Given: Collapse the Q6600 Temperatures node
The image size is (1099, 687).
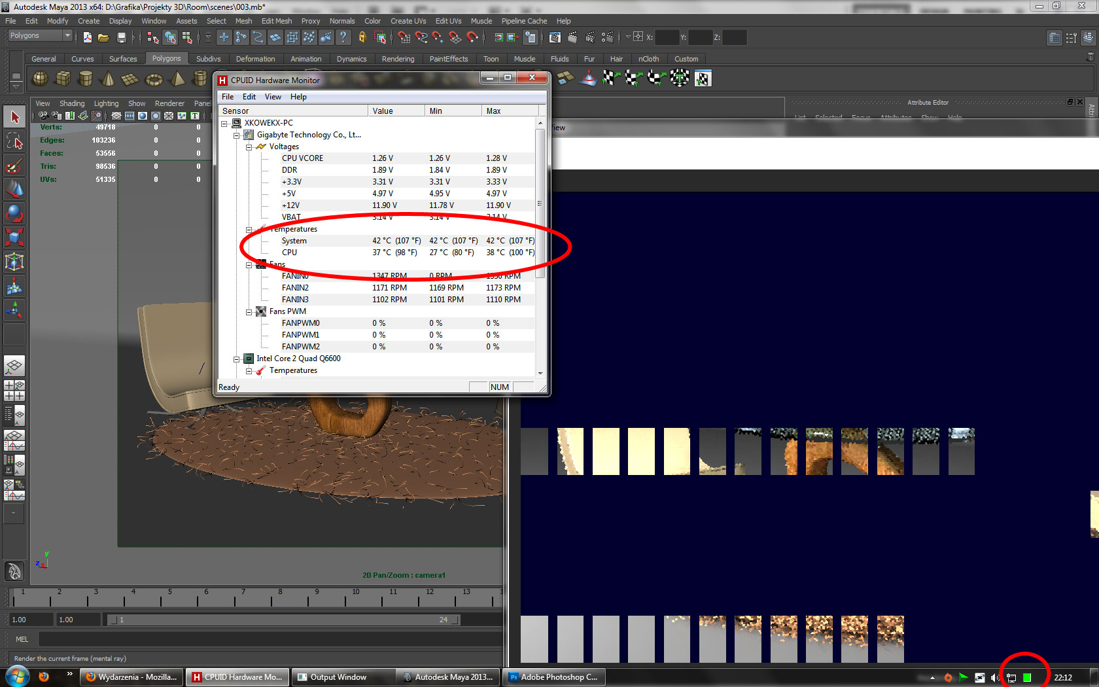Looking at the screenshot, I should pyautogui.click(x=249, y=370).
